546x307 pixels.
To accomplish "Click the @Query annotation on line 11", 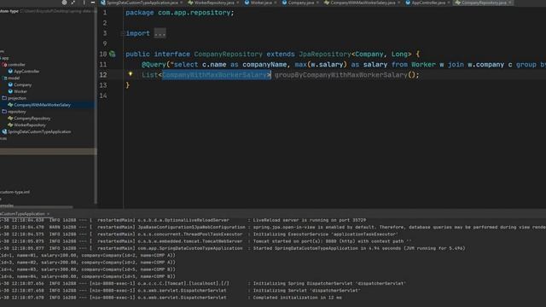I will [154, 65].
